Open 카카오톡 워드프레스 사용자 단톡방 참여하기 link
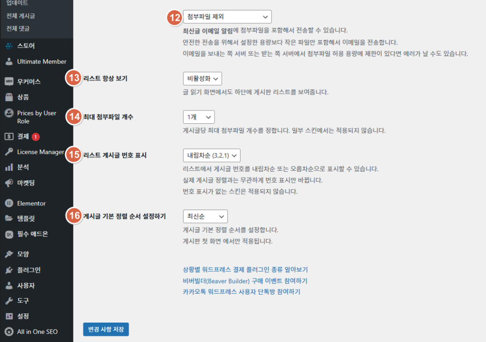Viewport: 486px width, 342px height. (x=242, y=292)
